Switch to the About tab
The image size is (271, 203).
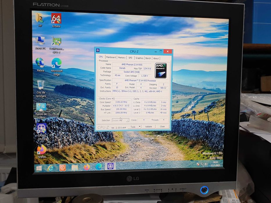[156, 58]
